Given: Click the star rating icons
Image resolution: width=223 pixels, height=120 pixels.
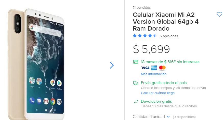Looking at the screenshot, I should (x=145, y=36).
